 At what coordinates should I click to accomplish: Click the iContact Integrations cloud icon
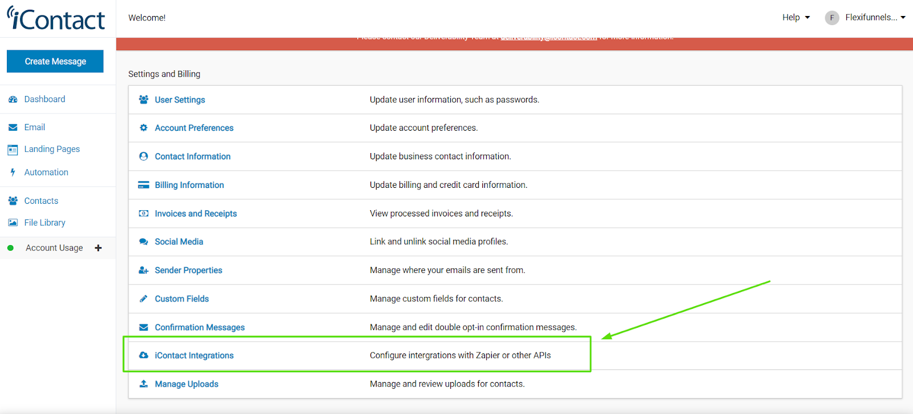coord(144,355)
